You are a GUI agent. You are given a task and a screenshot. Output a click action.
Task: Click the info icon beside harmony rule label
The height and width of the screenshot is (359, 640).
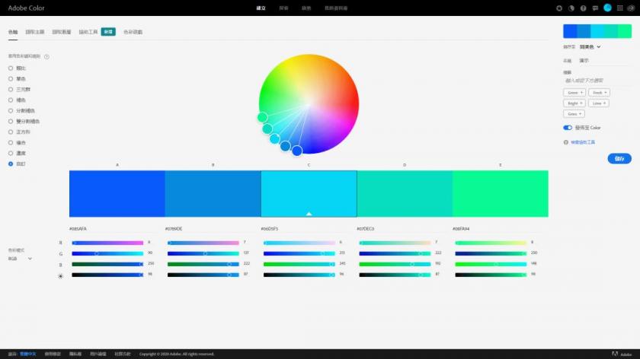(x=47, y=56)
